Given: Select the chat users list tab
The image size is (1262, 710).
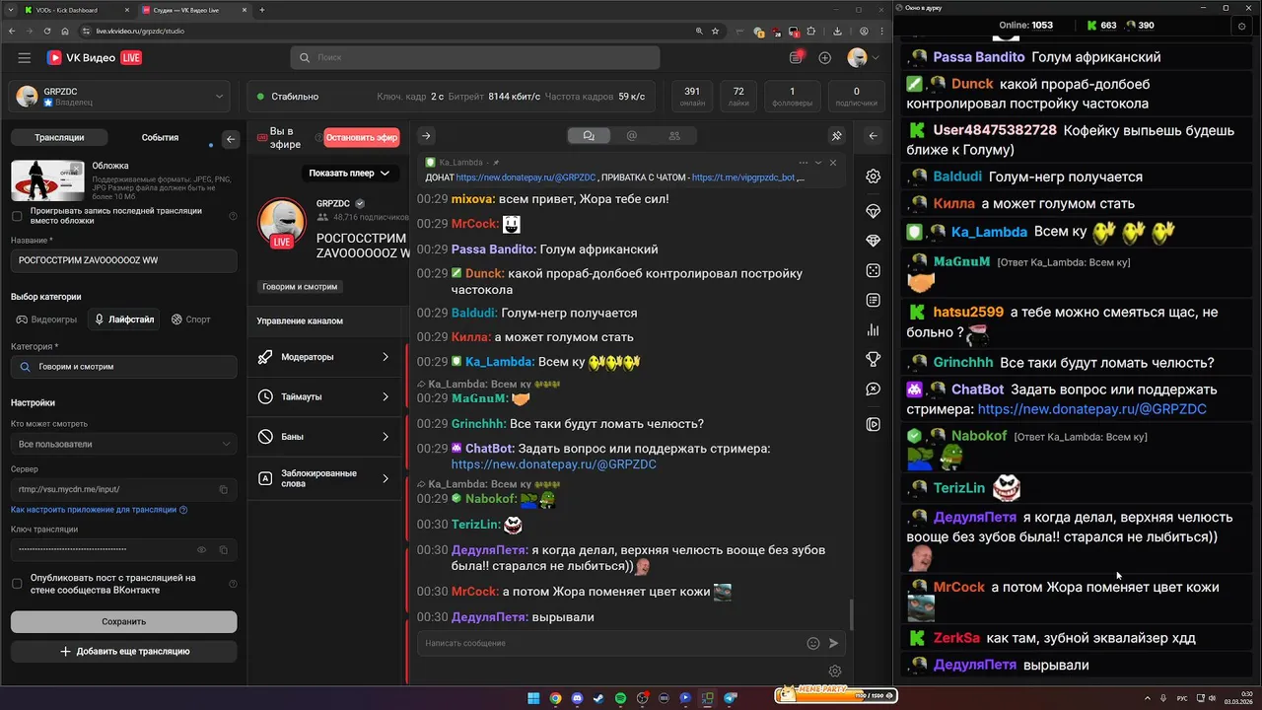Looking at the screenshot, I should [674, 136].
